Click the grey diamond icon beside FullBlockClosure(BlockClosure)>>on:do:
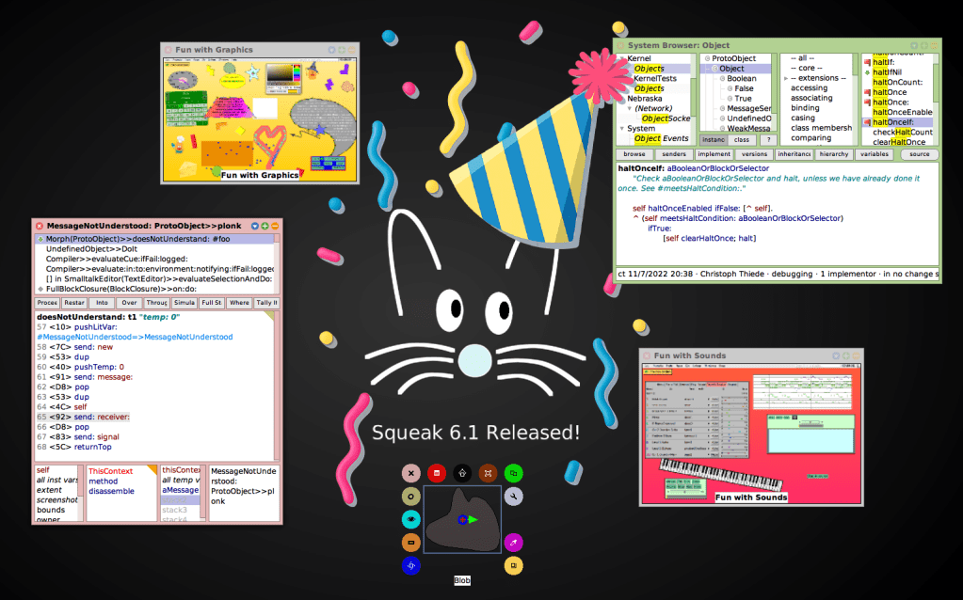 click(40, 289)
